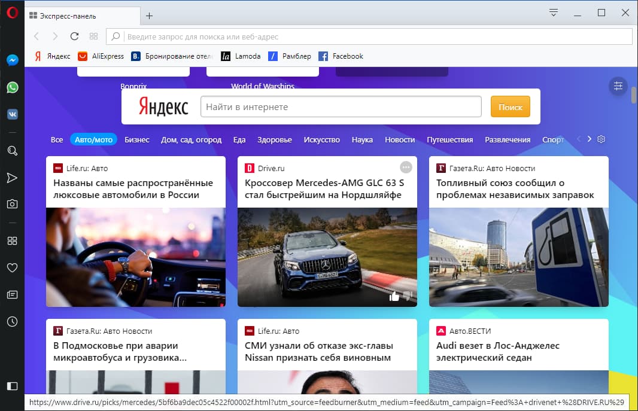Open the Nissan ex-head article headline
638x411 pixels.
[x=318, y=351]
